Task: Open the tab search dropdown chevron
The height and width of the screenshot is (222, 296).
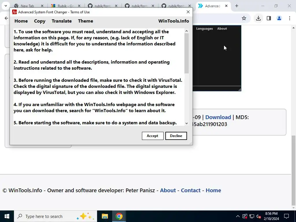Action: pyautogui.click(x=6, y=6)
